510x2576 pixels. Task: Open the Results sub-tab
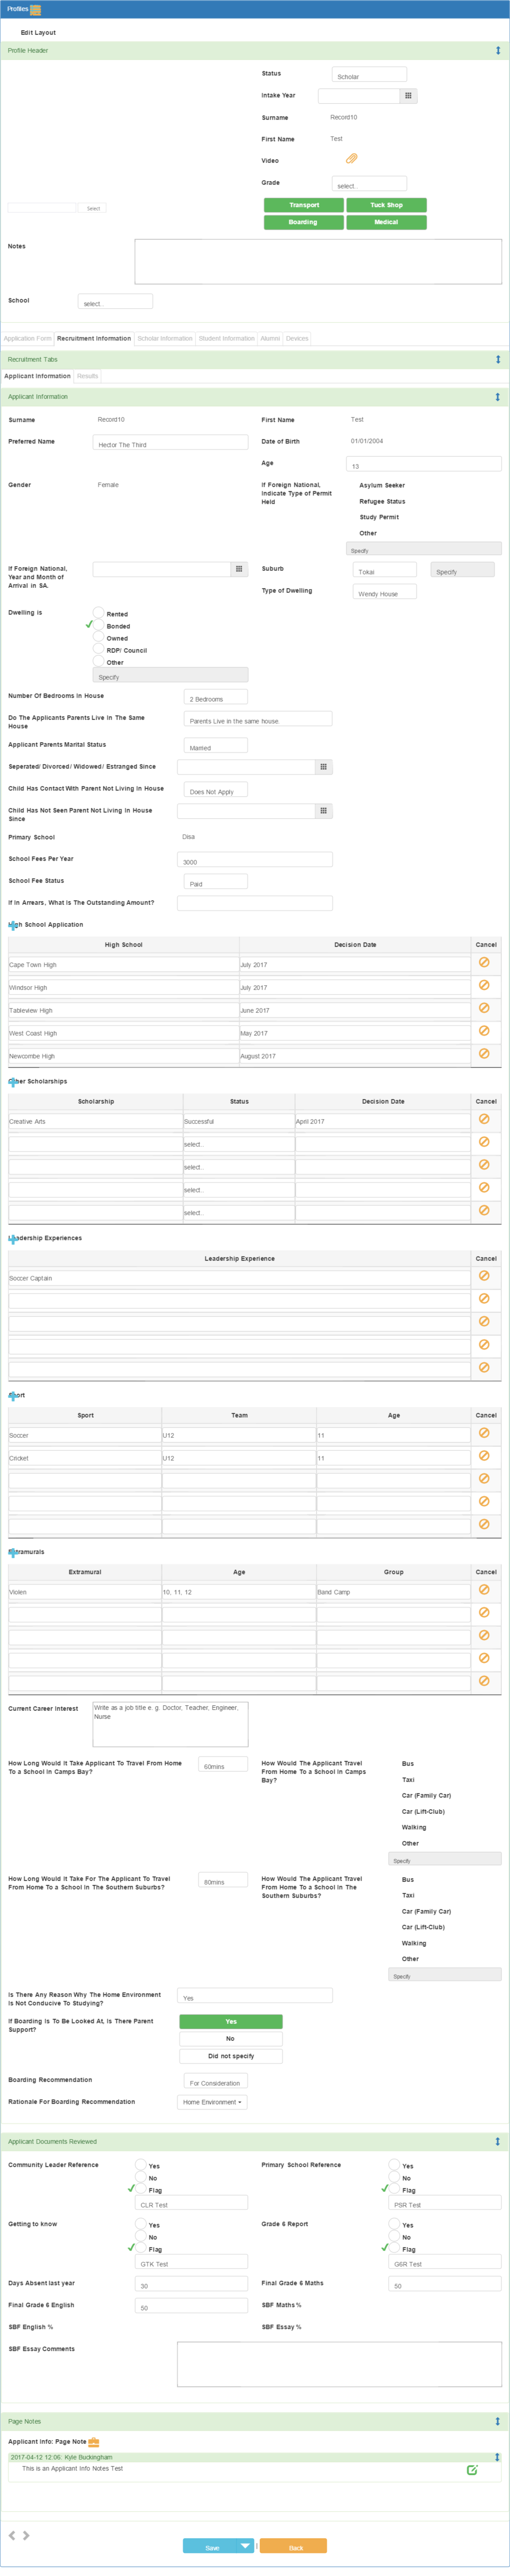point(87,376)
